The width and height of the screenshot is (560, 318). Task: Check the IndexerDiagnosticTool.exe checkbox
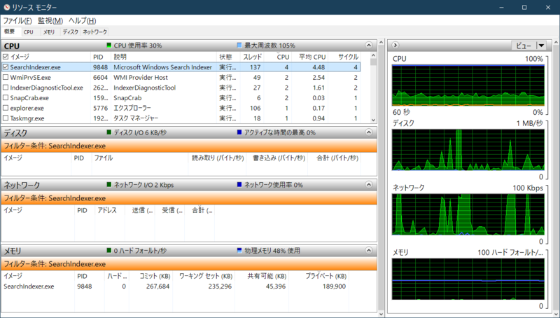(6, 88)
